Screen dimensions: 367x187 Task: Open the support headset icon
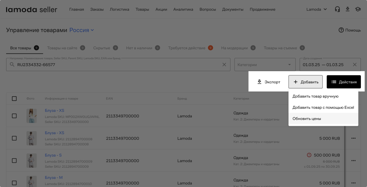coord(337,9)
